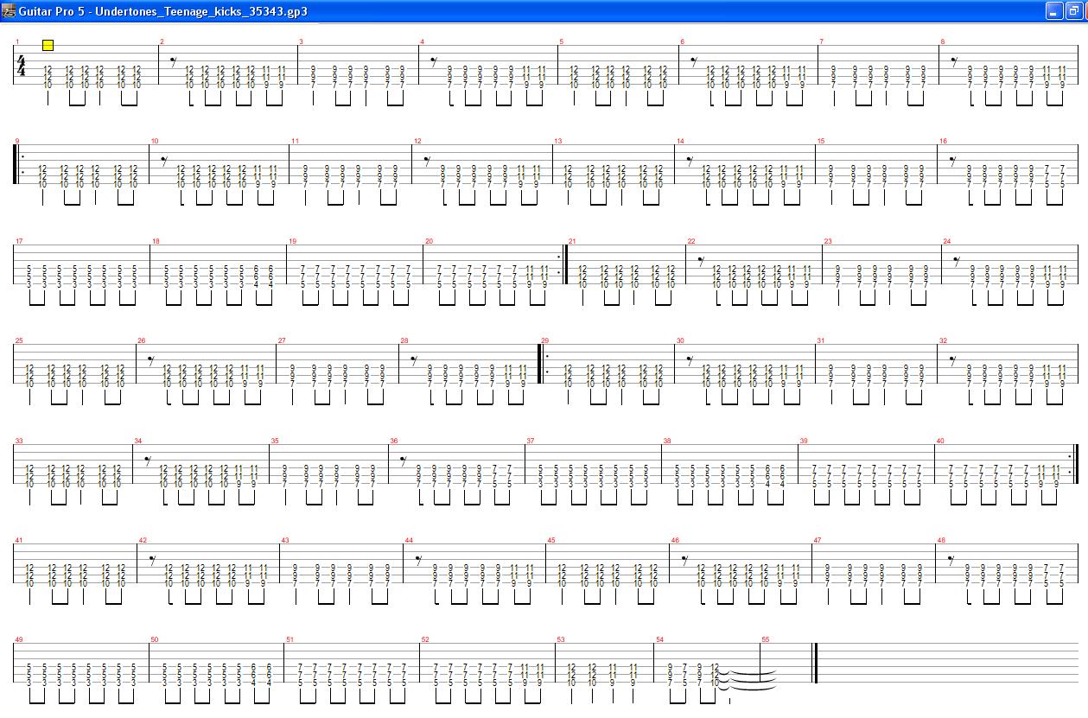Click measure number 53
This screenshot has width=1088, height=718.
click(x=561, y=639)
